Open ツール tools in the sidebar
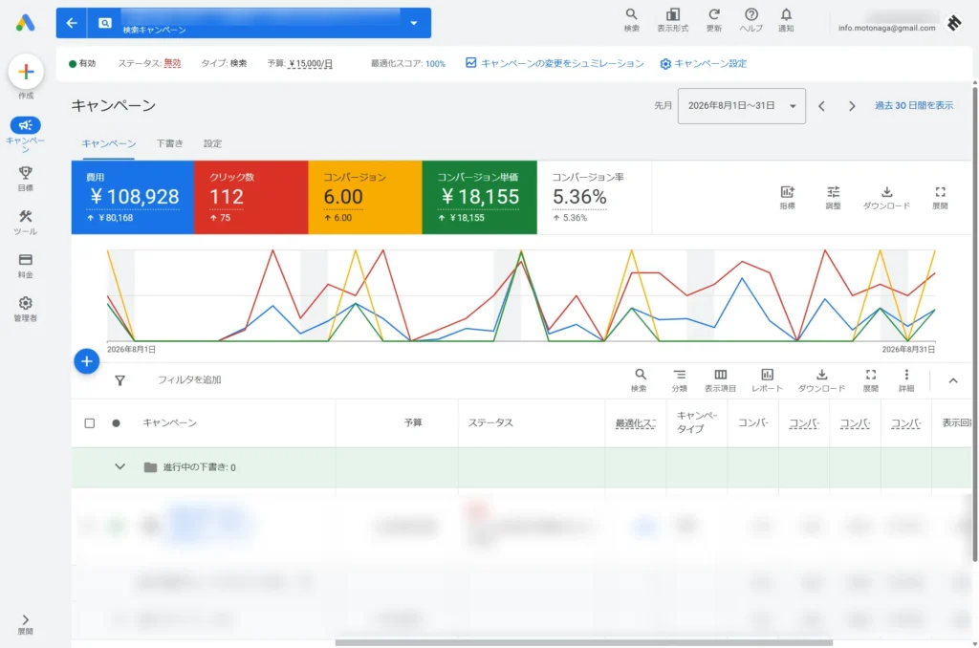Image resolution: width=979 pixels, height=648 pixels. point(25,223)
